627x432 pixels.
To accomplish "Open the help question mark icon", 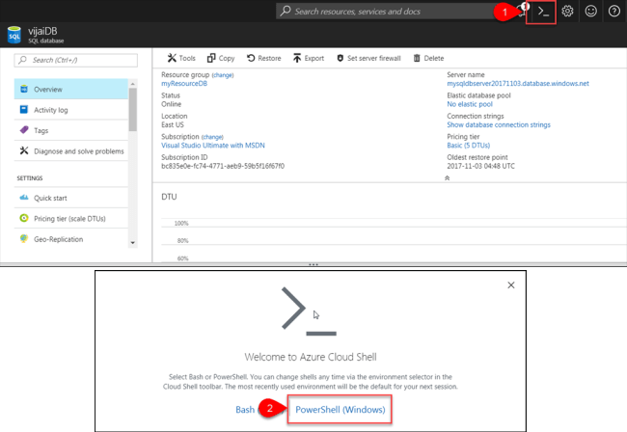I will pyautogui.click(x=614, y=12).
